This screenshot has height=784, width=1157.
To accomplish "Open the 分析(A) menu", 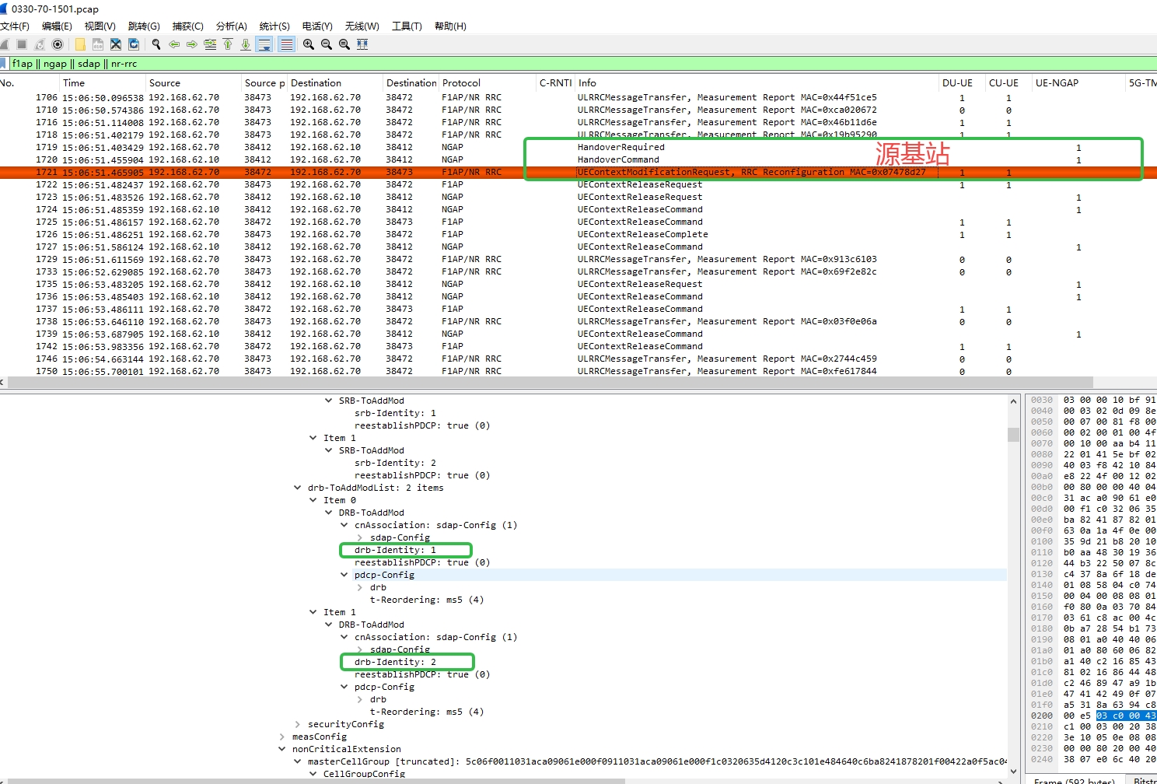I will tap(232, 26).
